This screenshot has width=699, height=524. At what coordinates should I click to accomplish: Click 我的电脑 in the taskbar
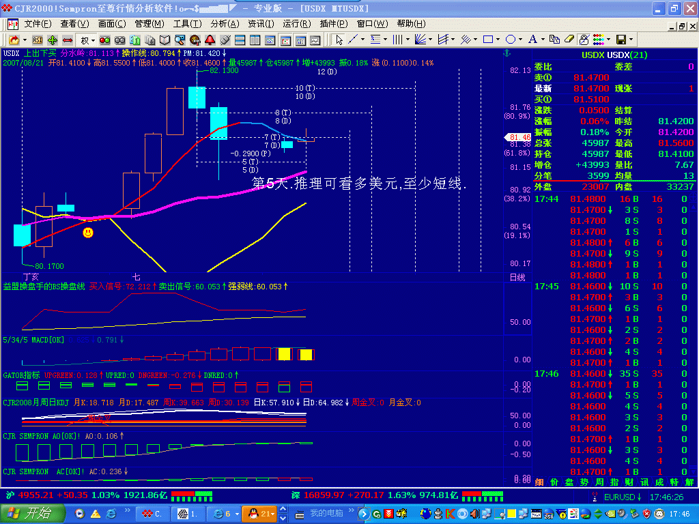click(326, 513)
